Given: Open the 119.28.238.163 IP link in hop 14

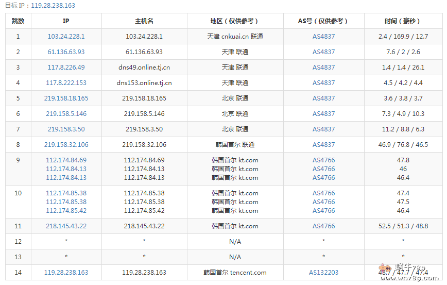Looking at the screenshot, I should [x=66, y=273].
